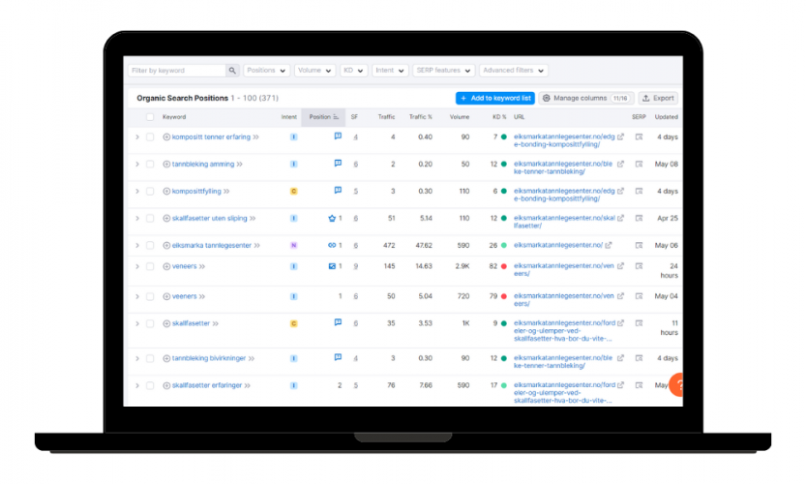Check the tannbleking amming row checkbox
This screenshot has height=484, width=806.
[x=150, y=165]
